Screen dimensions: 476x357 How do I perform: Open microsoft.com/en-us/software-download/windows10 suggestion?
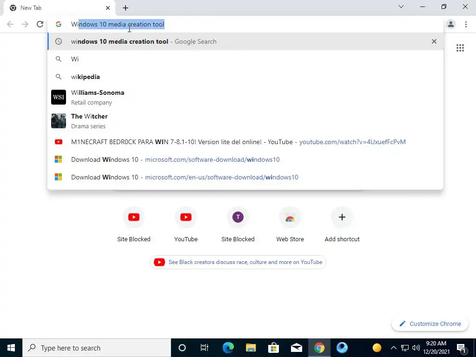pyautogui.click(x=245, y=177)
